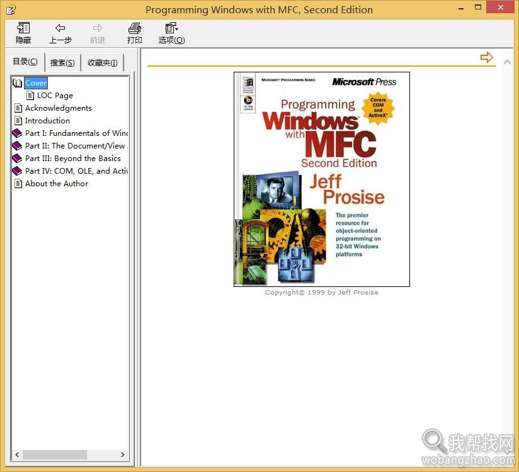Viewport: 519px width, 472px height.
Task: Click the book cover image
Action: click(x=322, y=179)
